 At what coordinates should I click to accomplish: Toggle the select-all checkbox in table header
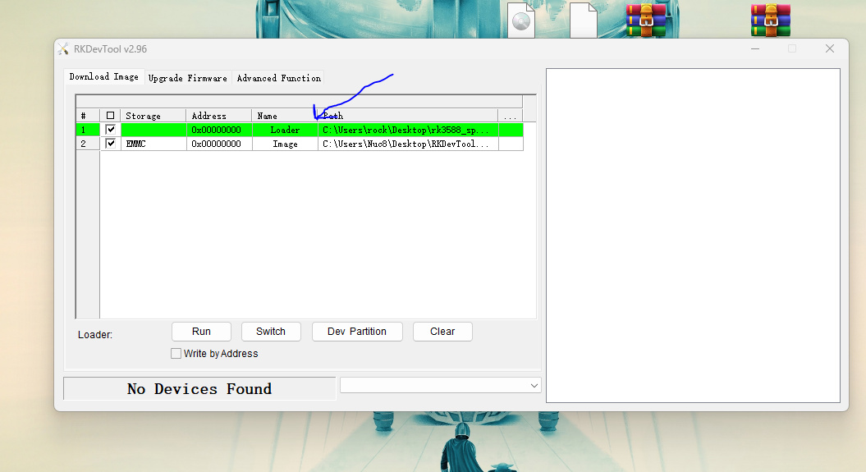coord(111,116)
